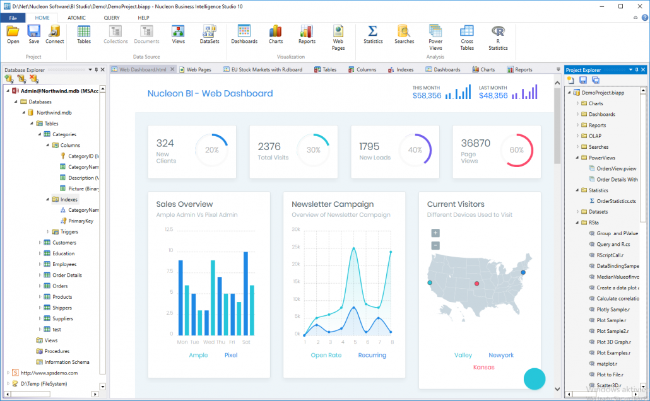650x401 pixels.
Task: Select the Orders table in Database Explorer
Action: 60,286
